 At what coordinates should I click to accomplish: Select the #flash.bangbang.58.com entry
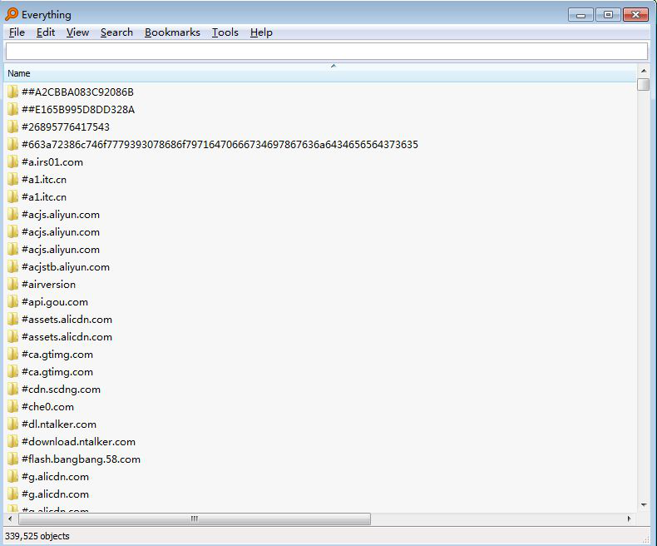81,459
